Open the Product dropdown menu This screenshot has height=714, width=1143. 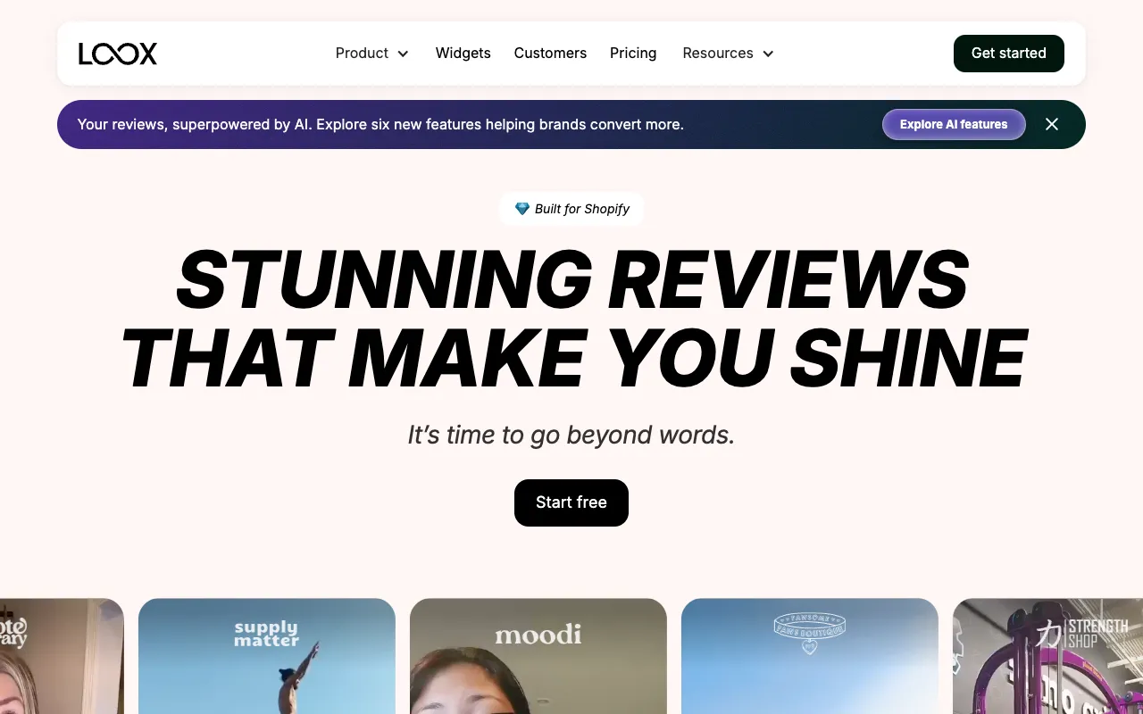pyautogui.click(x=362, y=53)
